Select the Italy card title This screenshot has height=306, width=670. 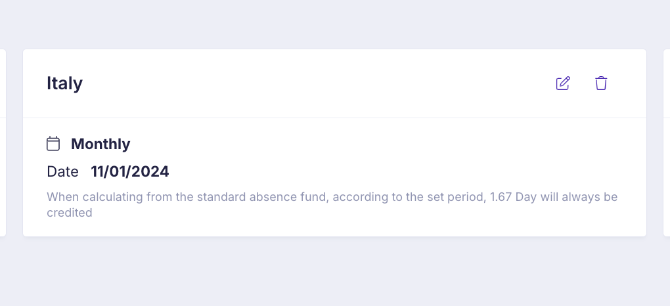tap(64, 83)
